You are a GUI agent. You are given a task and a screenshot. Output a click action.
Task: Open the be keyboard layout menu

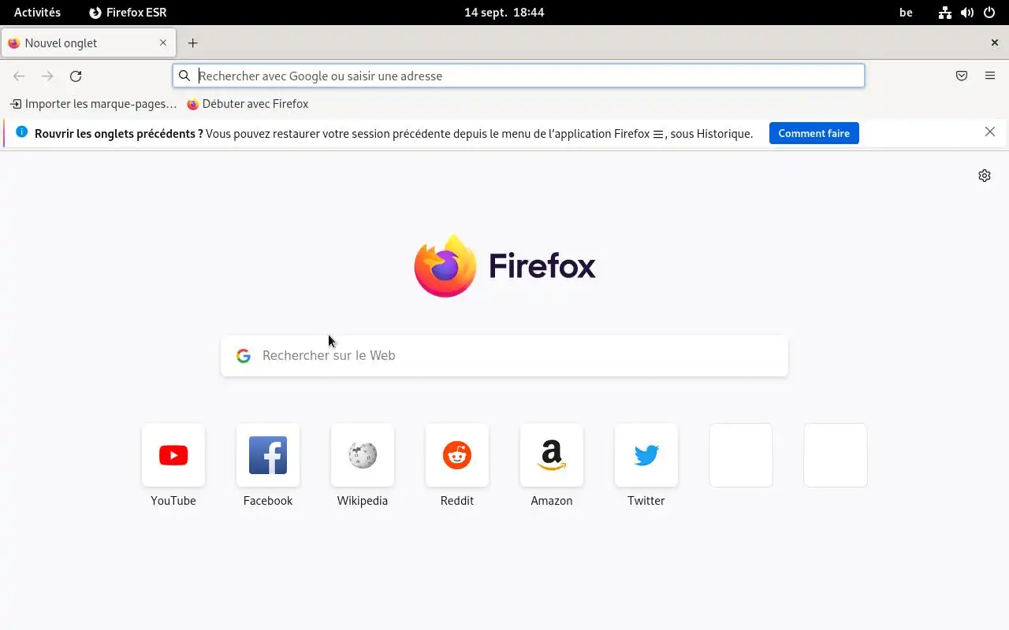[x=907, y=13]
